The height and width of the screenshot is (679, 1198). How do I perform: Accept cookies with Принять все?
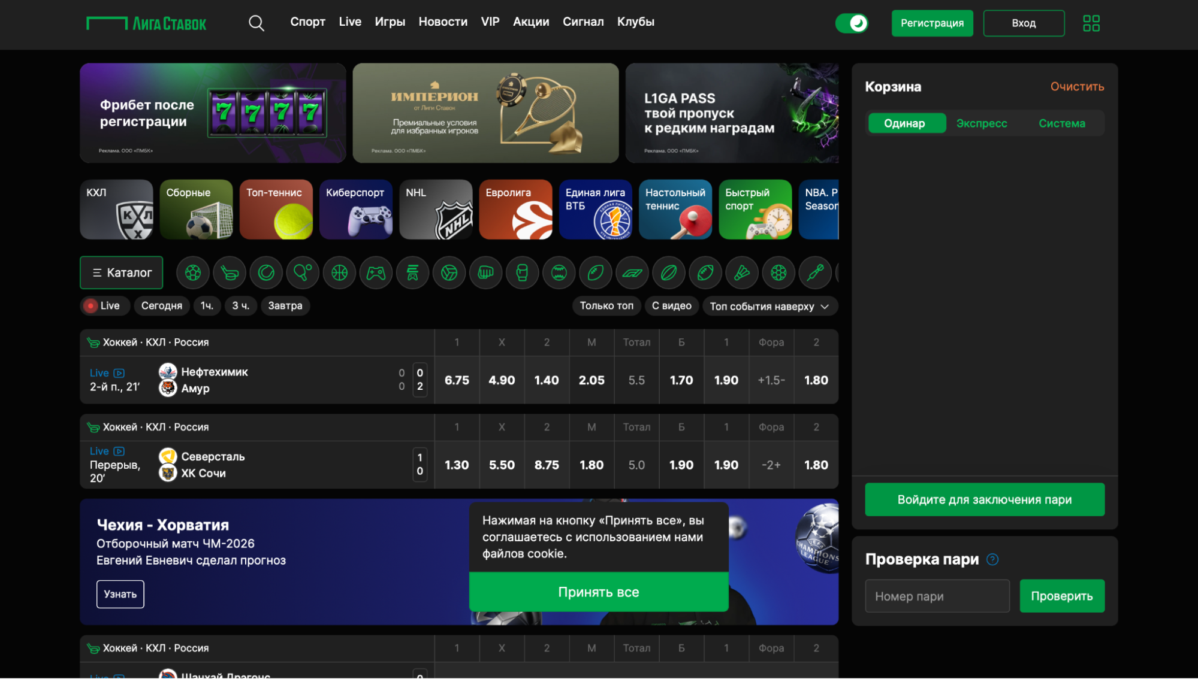599,592
